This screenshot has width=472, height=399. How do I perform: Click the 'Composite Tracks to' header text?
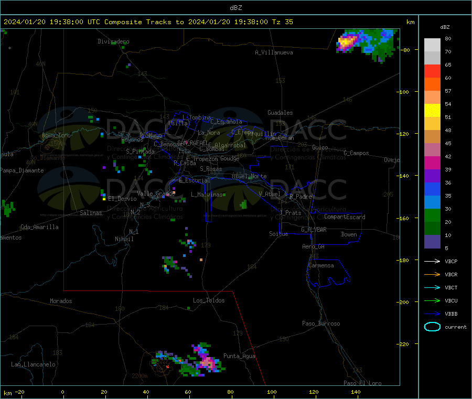(x=144, y=22)
